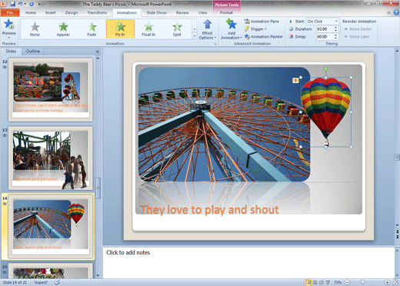The width and height of the screenshot is (400, 286).
Task: Open the Add Animation gallery
Action: [x=232, y=29]
